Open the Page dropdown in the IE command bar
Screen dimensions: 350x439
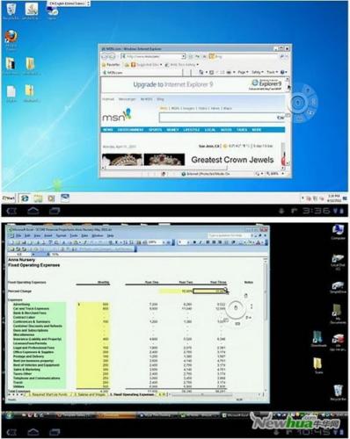click(x=243, y=72)
